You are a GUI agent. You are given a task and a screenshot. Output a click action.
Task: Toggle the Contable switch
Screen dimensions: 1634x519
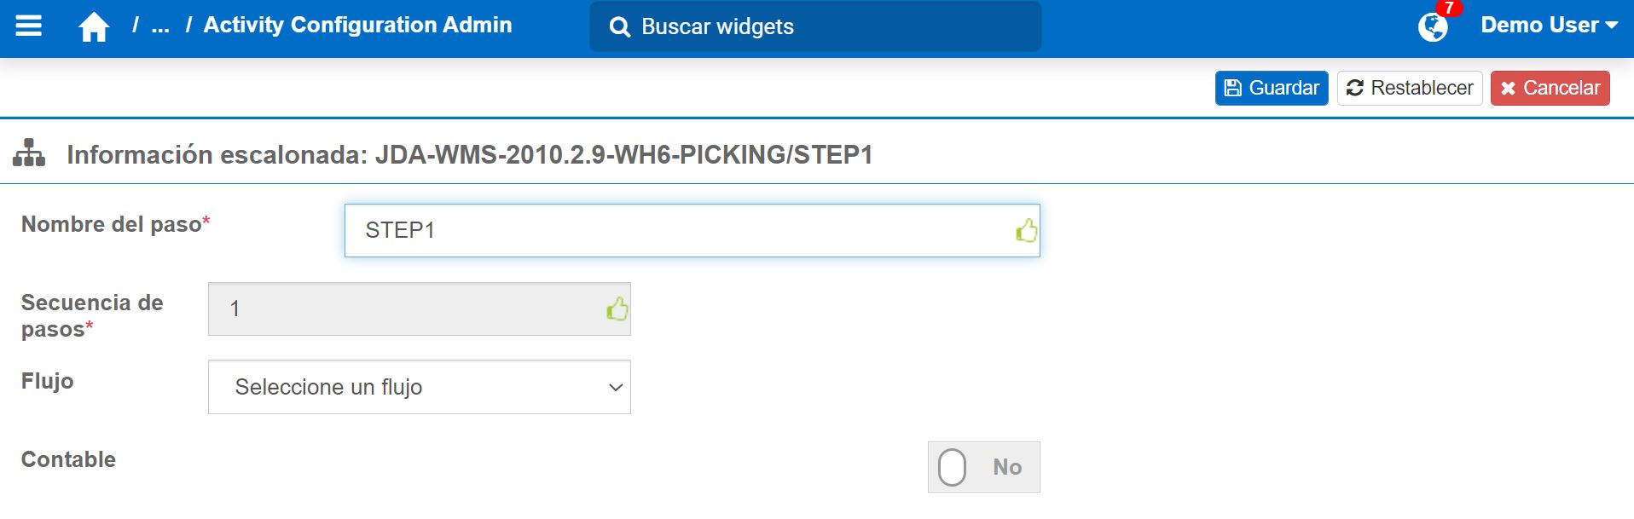coord(983,467)
